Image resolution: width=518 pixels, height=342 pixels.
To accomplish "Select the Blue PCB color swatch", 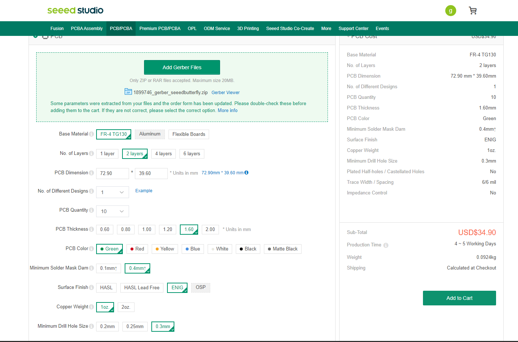I will 193,249.
